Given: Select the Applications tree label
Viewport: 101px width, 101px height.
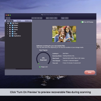Looking at the screenshot, I should (x=17, y=36).
